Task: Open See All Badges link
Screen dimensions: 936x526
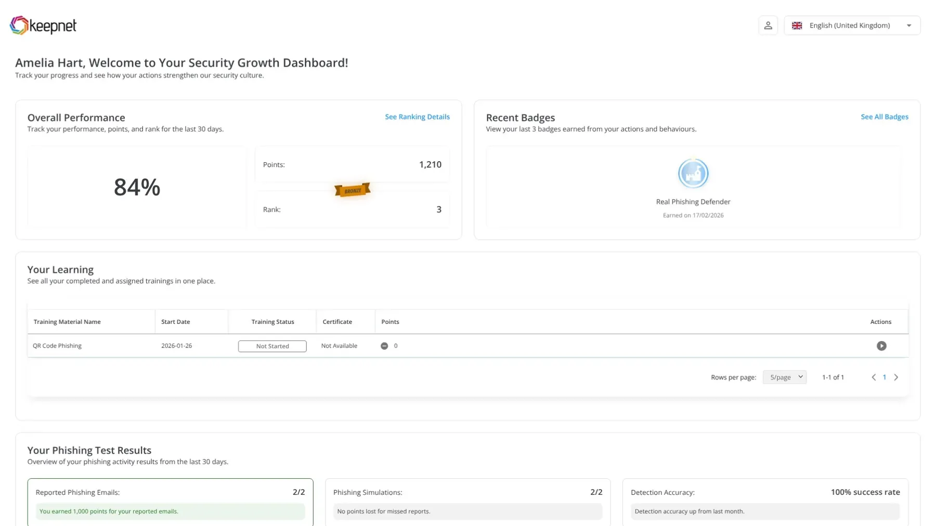Action: [884, 117]
